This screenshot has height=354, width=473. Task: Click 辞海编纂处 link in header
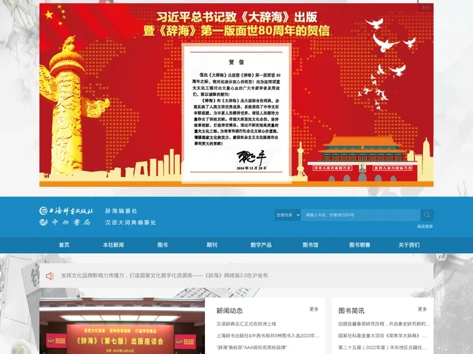pyautogui.click(x=122, y=211)
